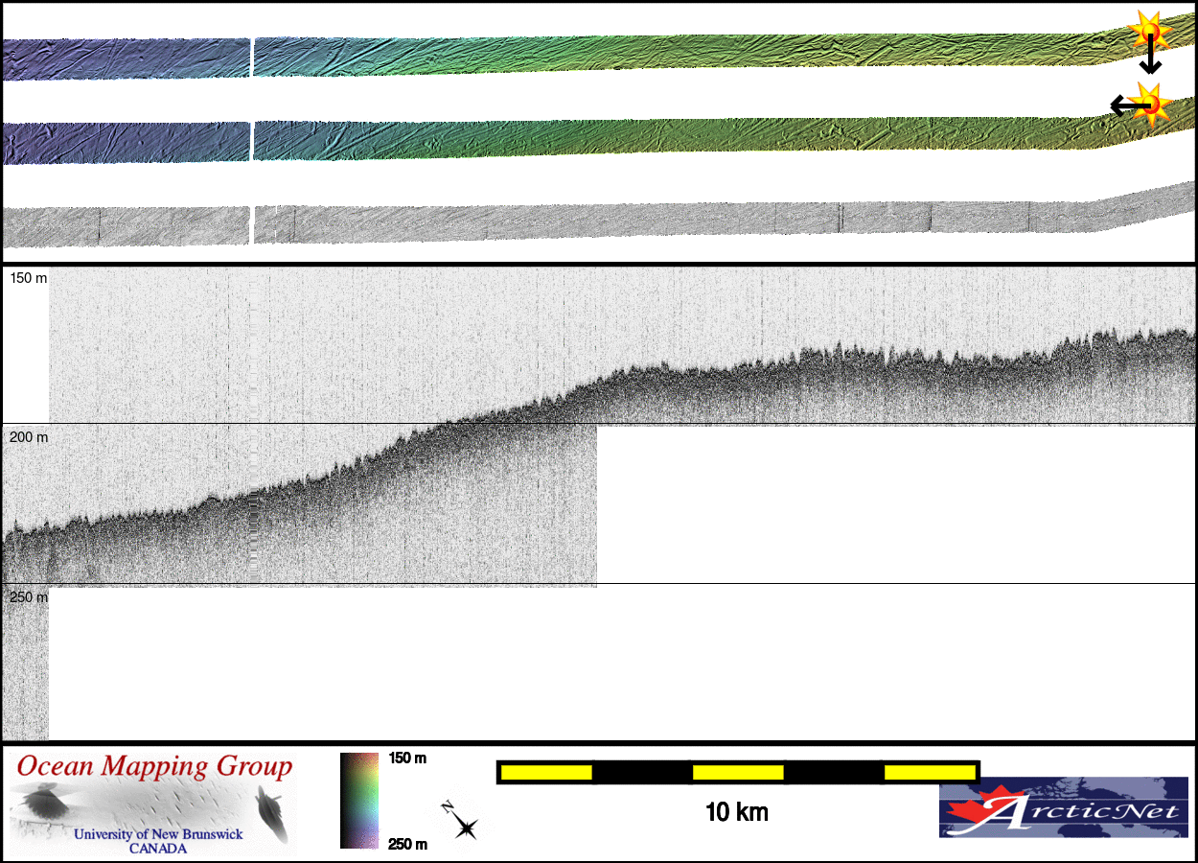Click the lower starburst marker on middle strip
The image size is (1198, 863).
pos(1148,103)
